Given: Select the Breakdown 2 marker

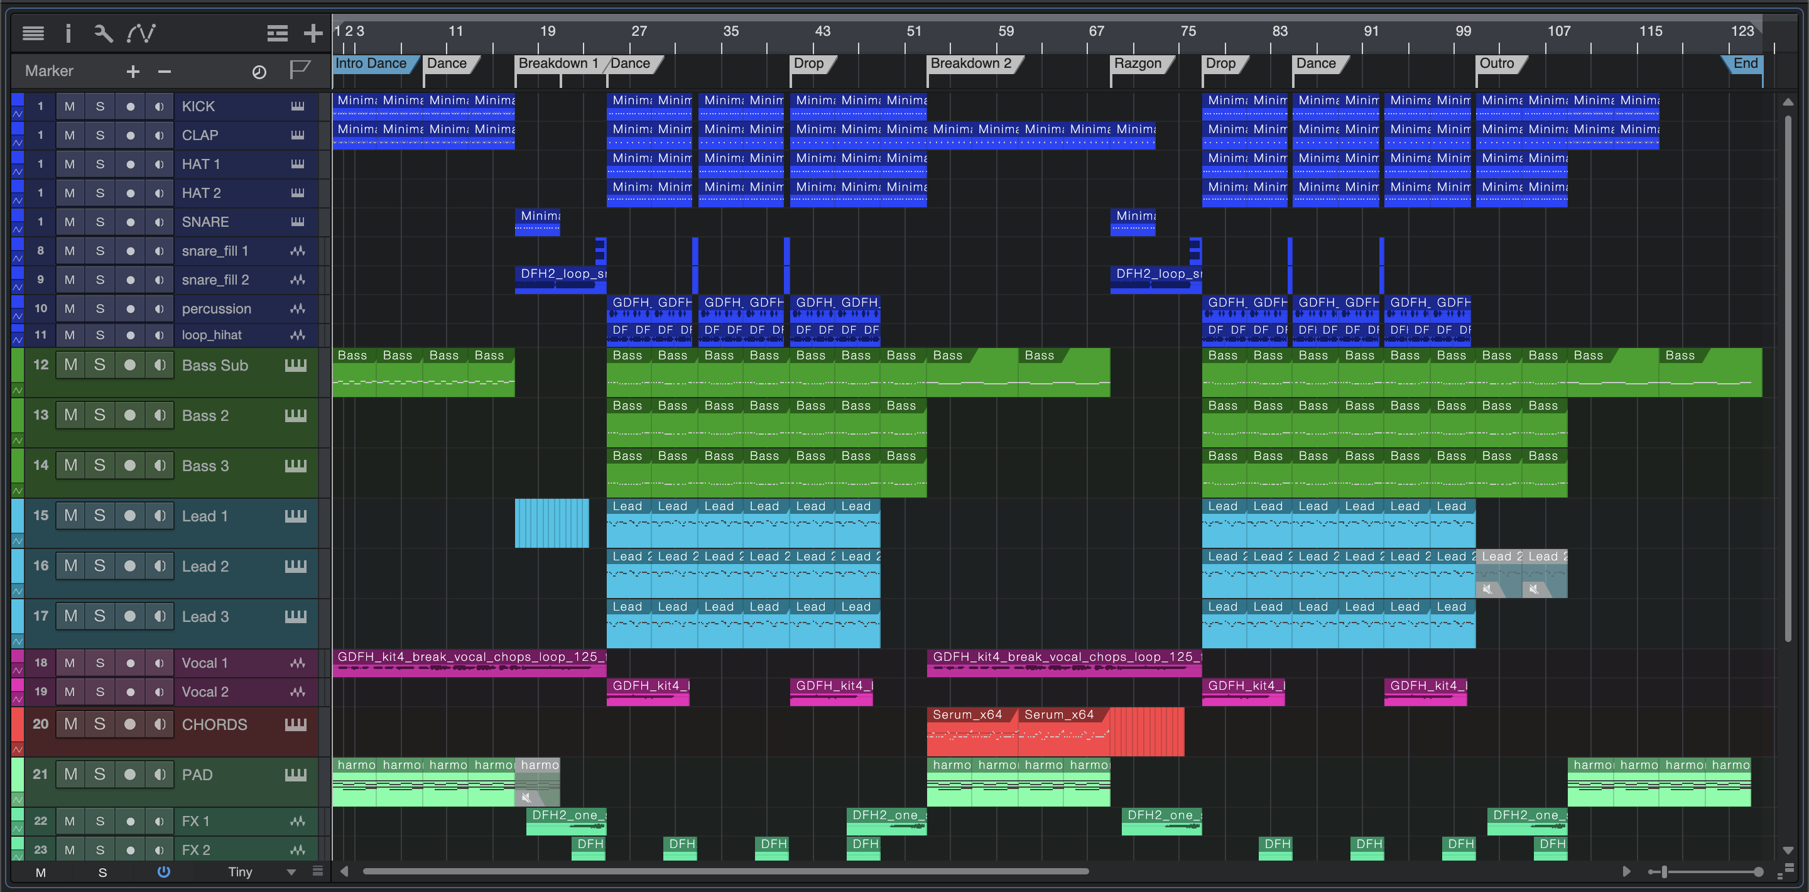Looking at the screenshot, I should pos(970,63).
